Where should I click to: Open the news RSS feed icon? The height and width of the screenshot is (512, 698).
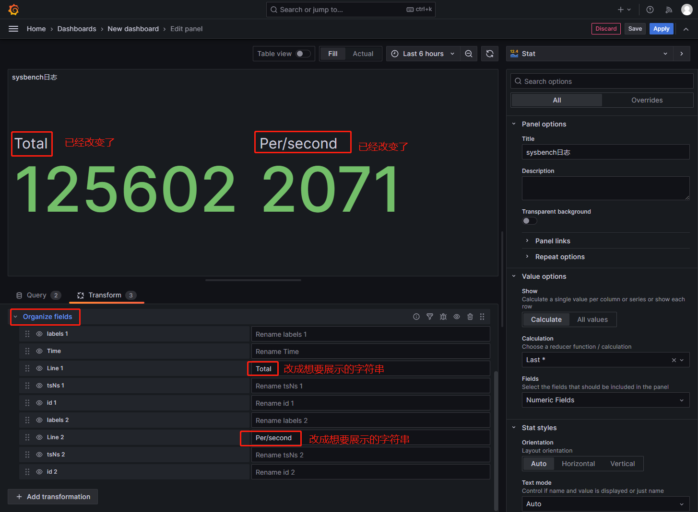tap(669, 10)
